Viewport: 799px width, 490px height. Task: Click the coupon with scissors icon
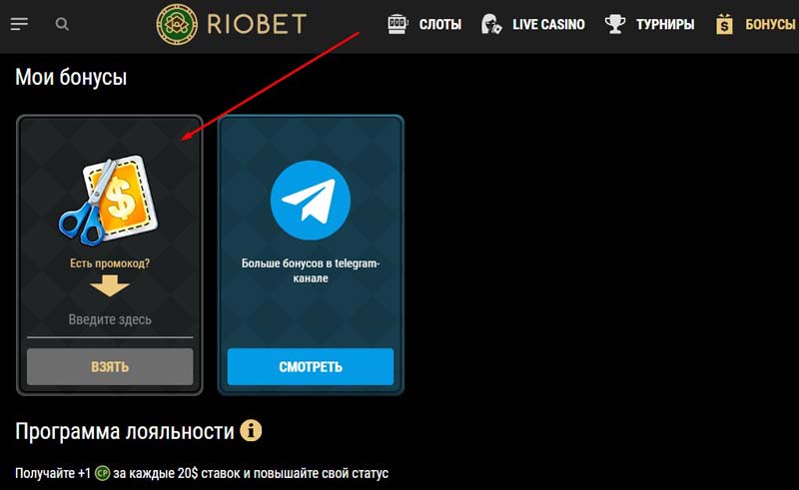coord(108,201)
